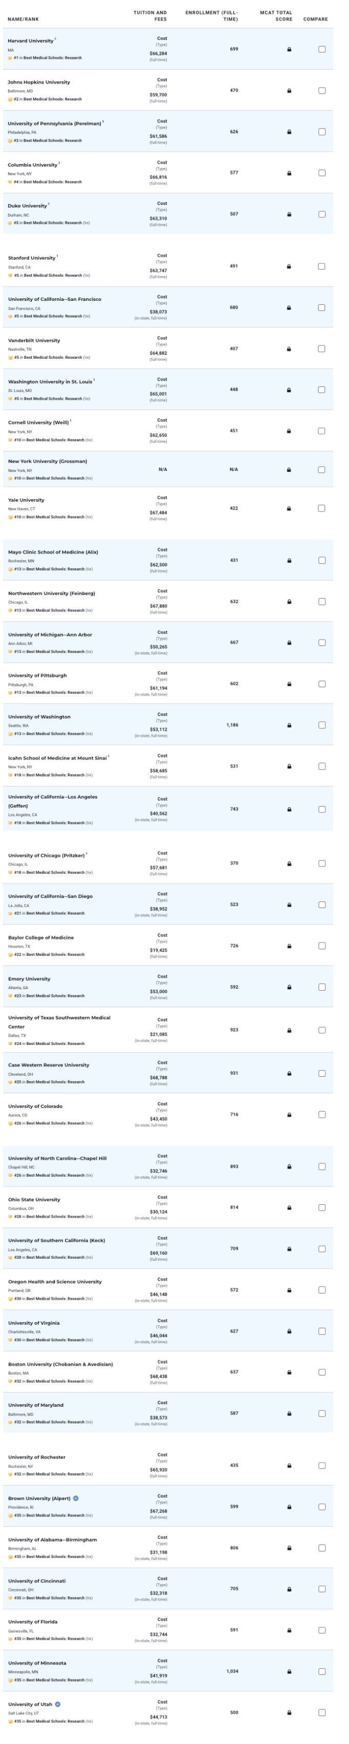This screenshot has width=349, height=1744.
Task: Click the lock icon in Baylor College of Medicine row
Action: pyautogui.click(x=289, y=946)
